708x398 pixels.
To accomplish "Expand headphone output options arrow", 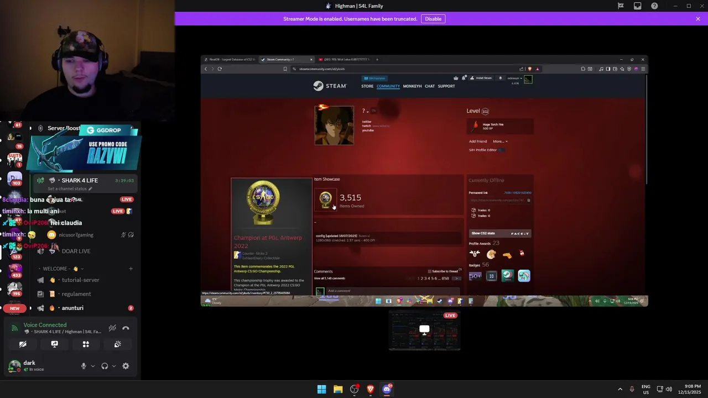I will point(114,366).
